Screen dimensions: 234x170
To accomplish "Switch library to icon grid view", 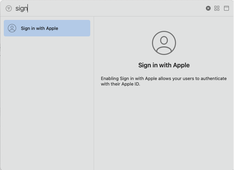I will (217, 8).
